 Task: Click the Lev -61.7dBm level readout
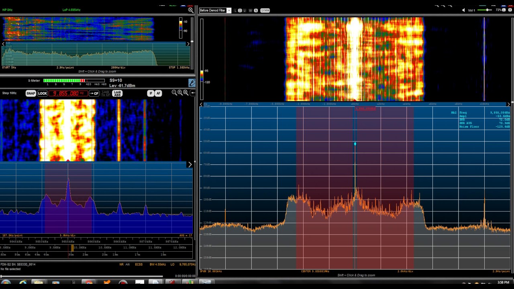122,85
